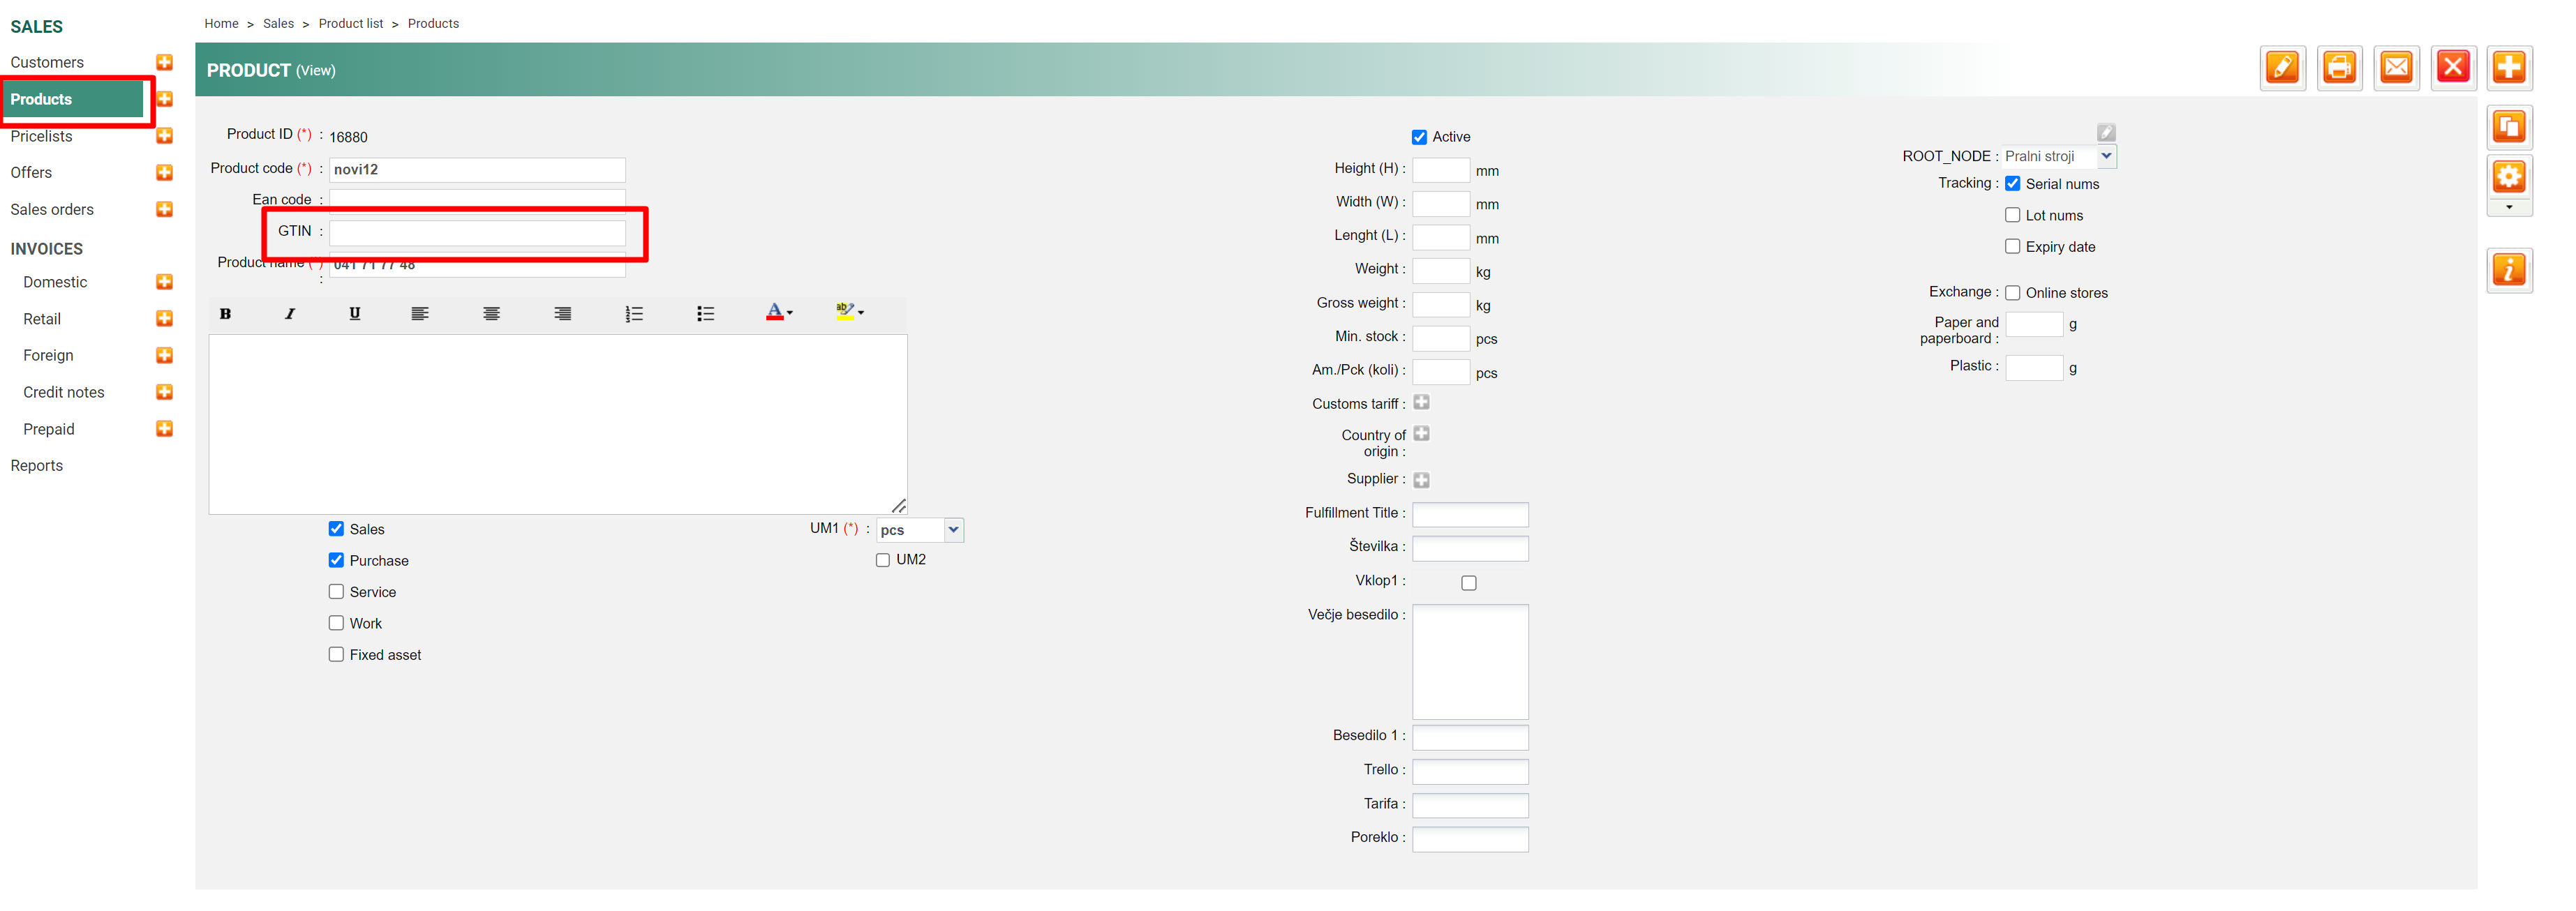This screenshot has height=911, width=2576.
Task: Add a new customer with plus icon
Action: tap(165, 62)
